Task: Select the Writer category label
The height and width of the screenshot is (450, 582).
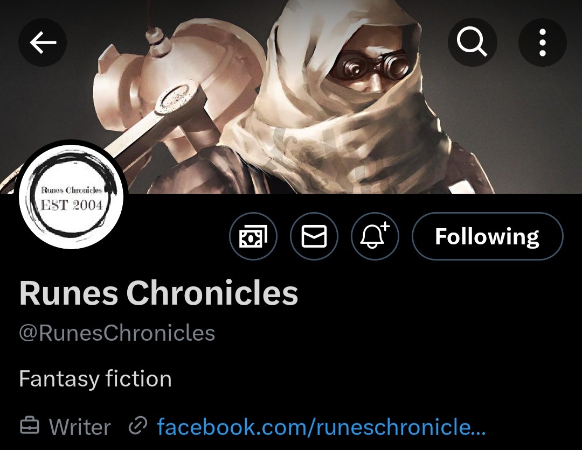Action: coord(80,427)
